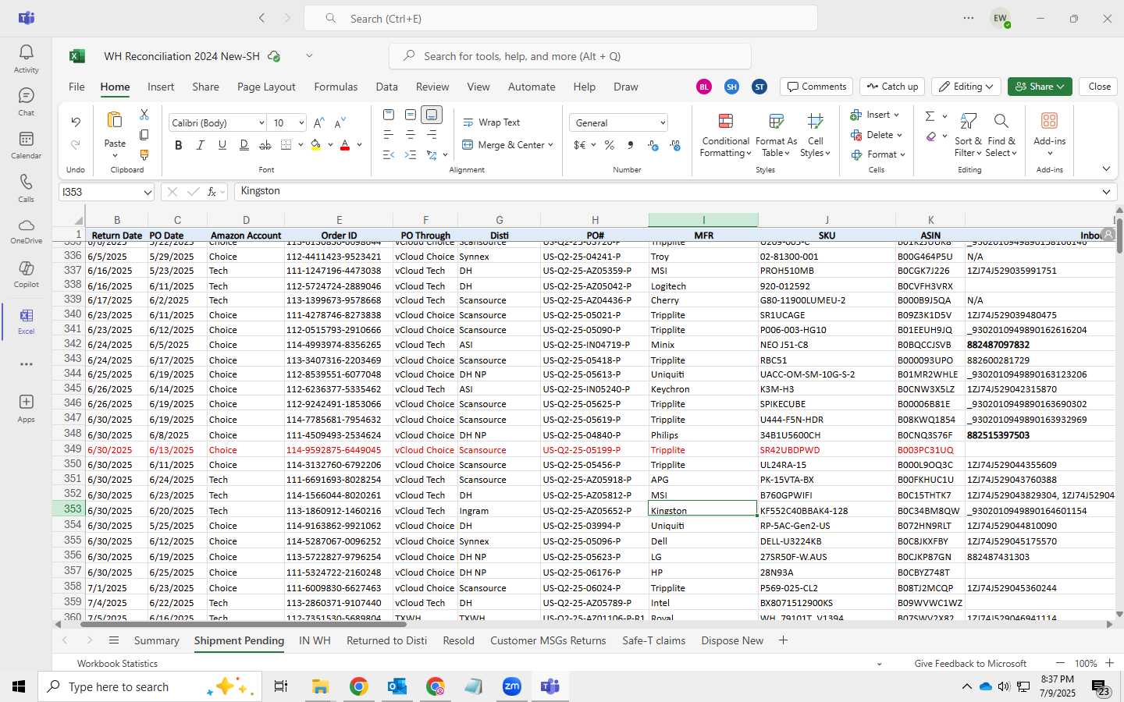Open Teams Calendar in sidebar
Image resolution: width=1124 pixels, height=702 pixels.
pyautogui.click(x=26, y=145)
